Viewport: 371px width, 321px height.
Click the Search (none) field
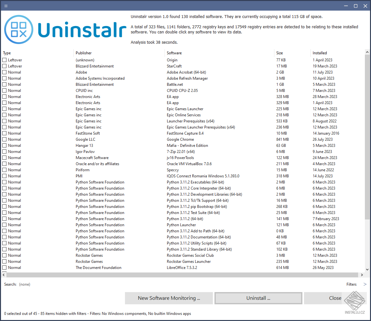[24, 284]
